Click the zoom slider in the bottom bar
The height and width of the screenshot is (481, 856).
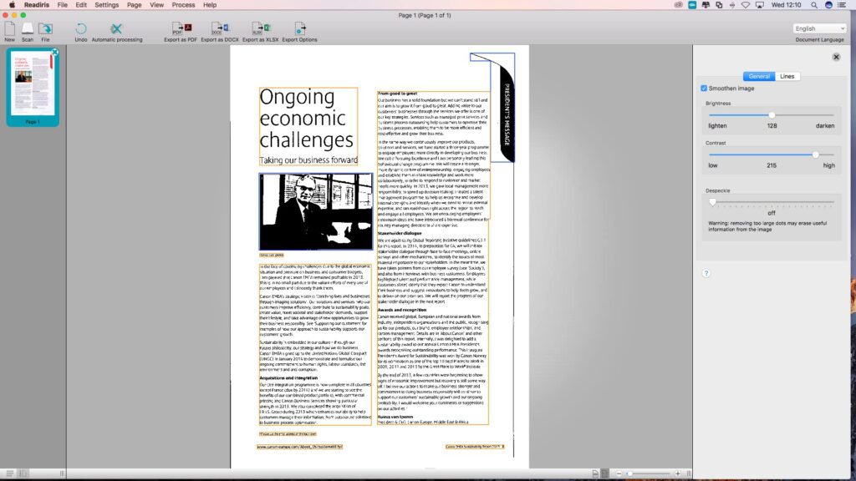pyautogui.click(x=649, y=473)
